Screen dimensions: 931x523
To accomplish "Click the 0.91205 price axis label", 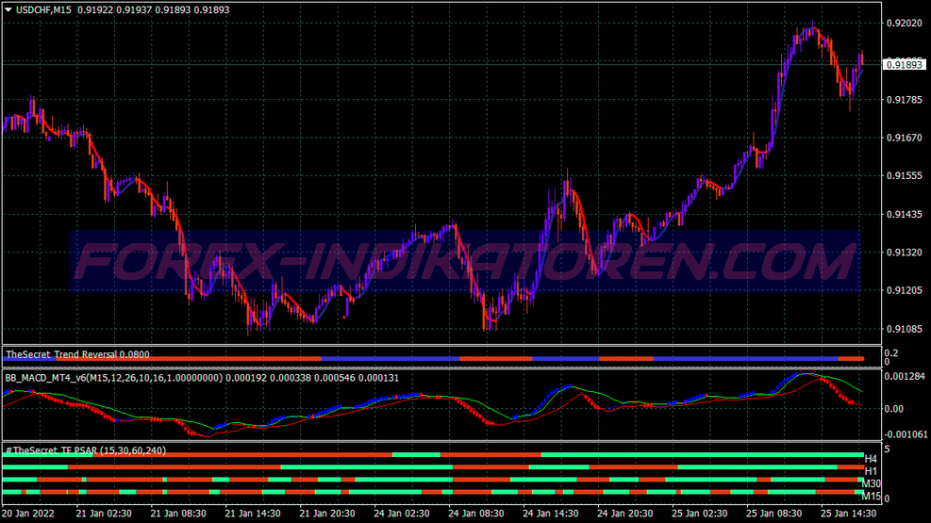I will click(x=904, y=290).
